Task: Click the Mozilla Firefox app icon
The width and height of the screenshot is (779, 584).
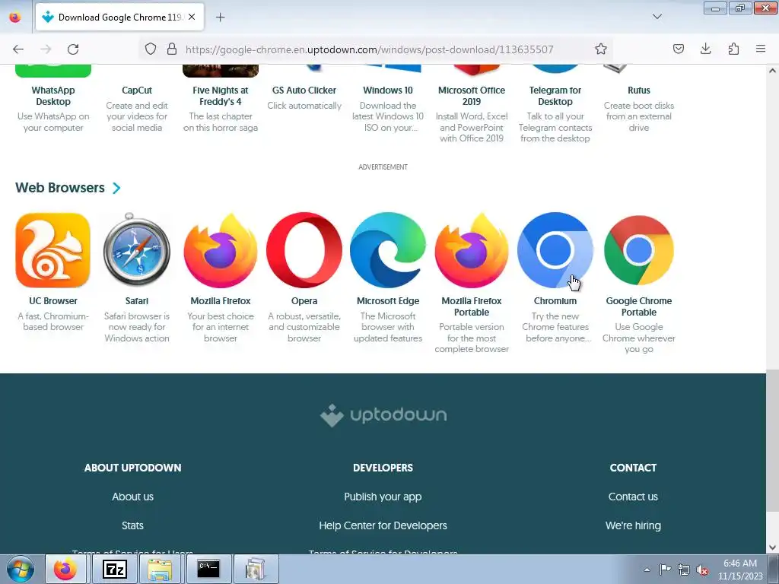Action: click(x=221, y=250)
